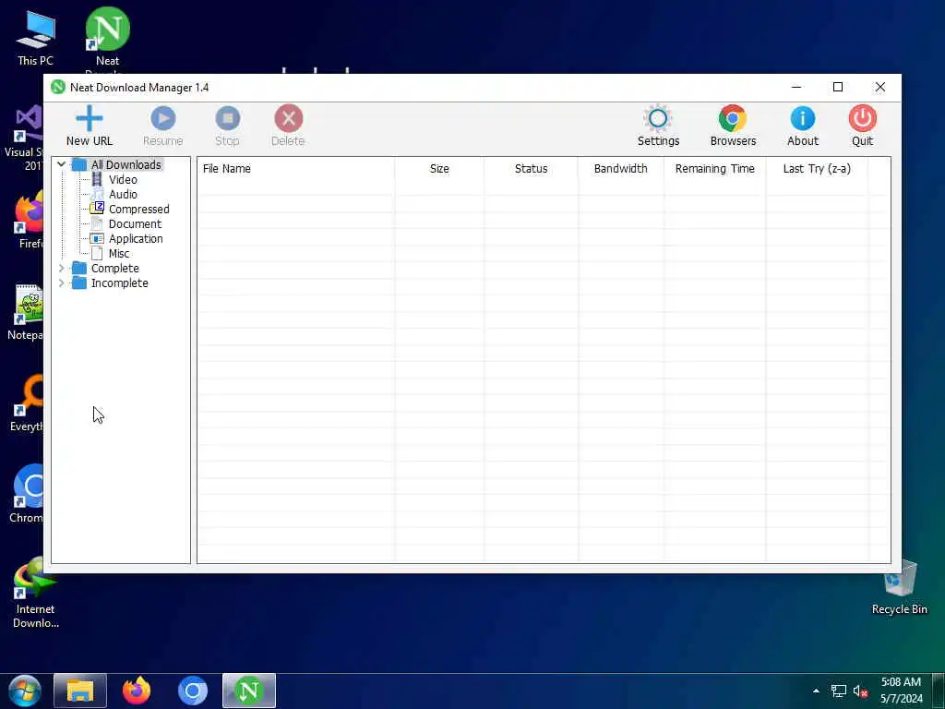The width and height of the screenshot is (945, 709).
Task: Click the Resume play icon
Action: point(162,118)
